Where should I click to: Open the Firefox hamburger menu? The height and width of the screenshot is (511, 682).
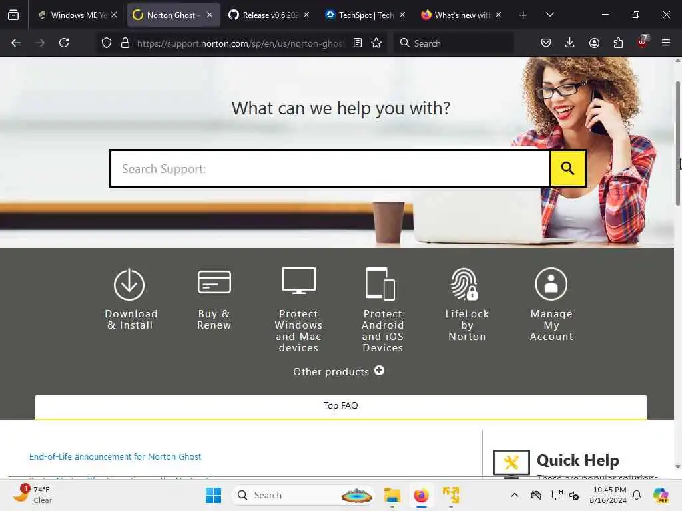click(x=666, y=43)
